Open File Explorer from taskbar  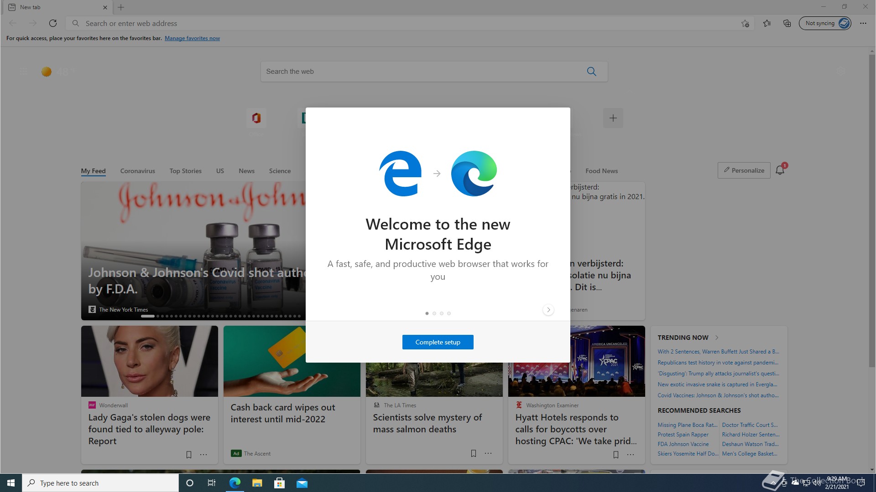(x=257, y=483)
